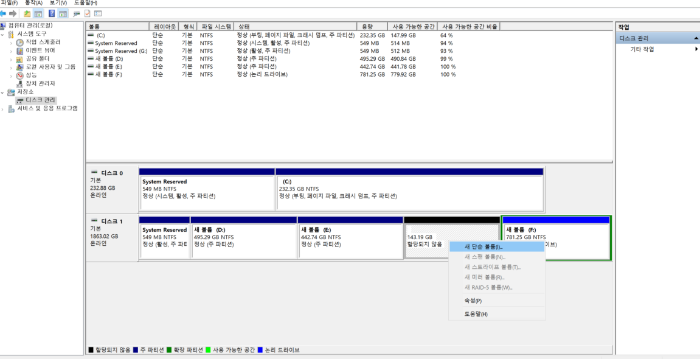The image size is (700, 359).
Task: Open Task Scheduler (작업 스케줄러) in the tree
Action: (43, 42)
